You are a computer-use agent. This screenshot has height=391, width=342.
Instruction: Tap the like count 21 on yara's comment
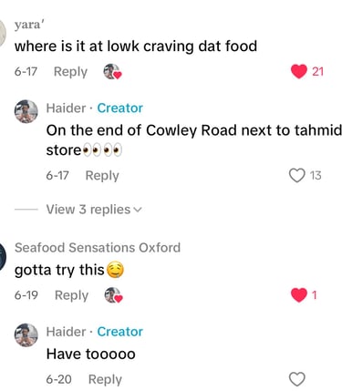(x=318, y=72)
